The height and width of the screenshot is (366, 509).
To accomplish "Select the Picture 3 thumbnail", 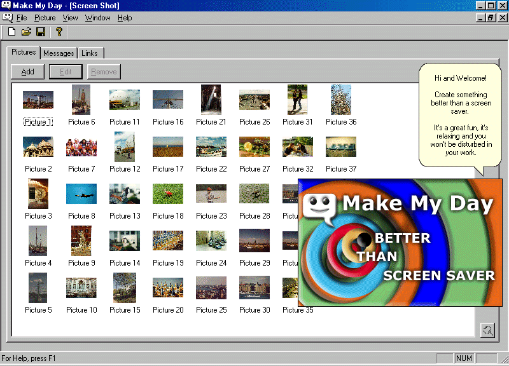I will tap(38, 194).
